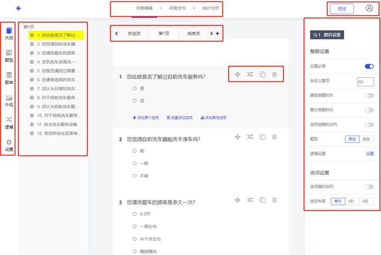This screenshot has width=381, height=255.
Task: Click move icon for question 2
Action: [x=238, y=137]
